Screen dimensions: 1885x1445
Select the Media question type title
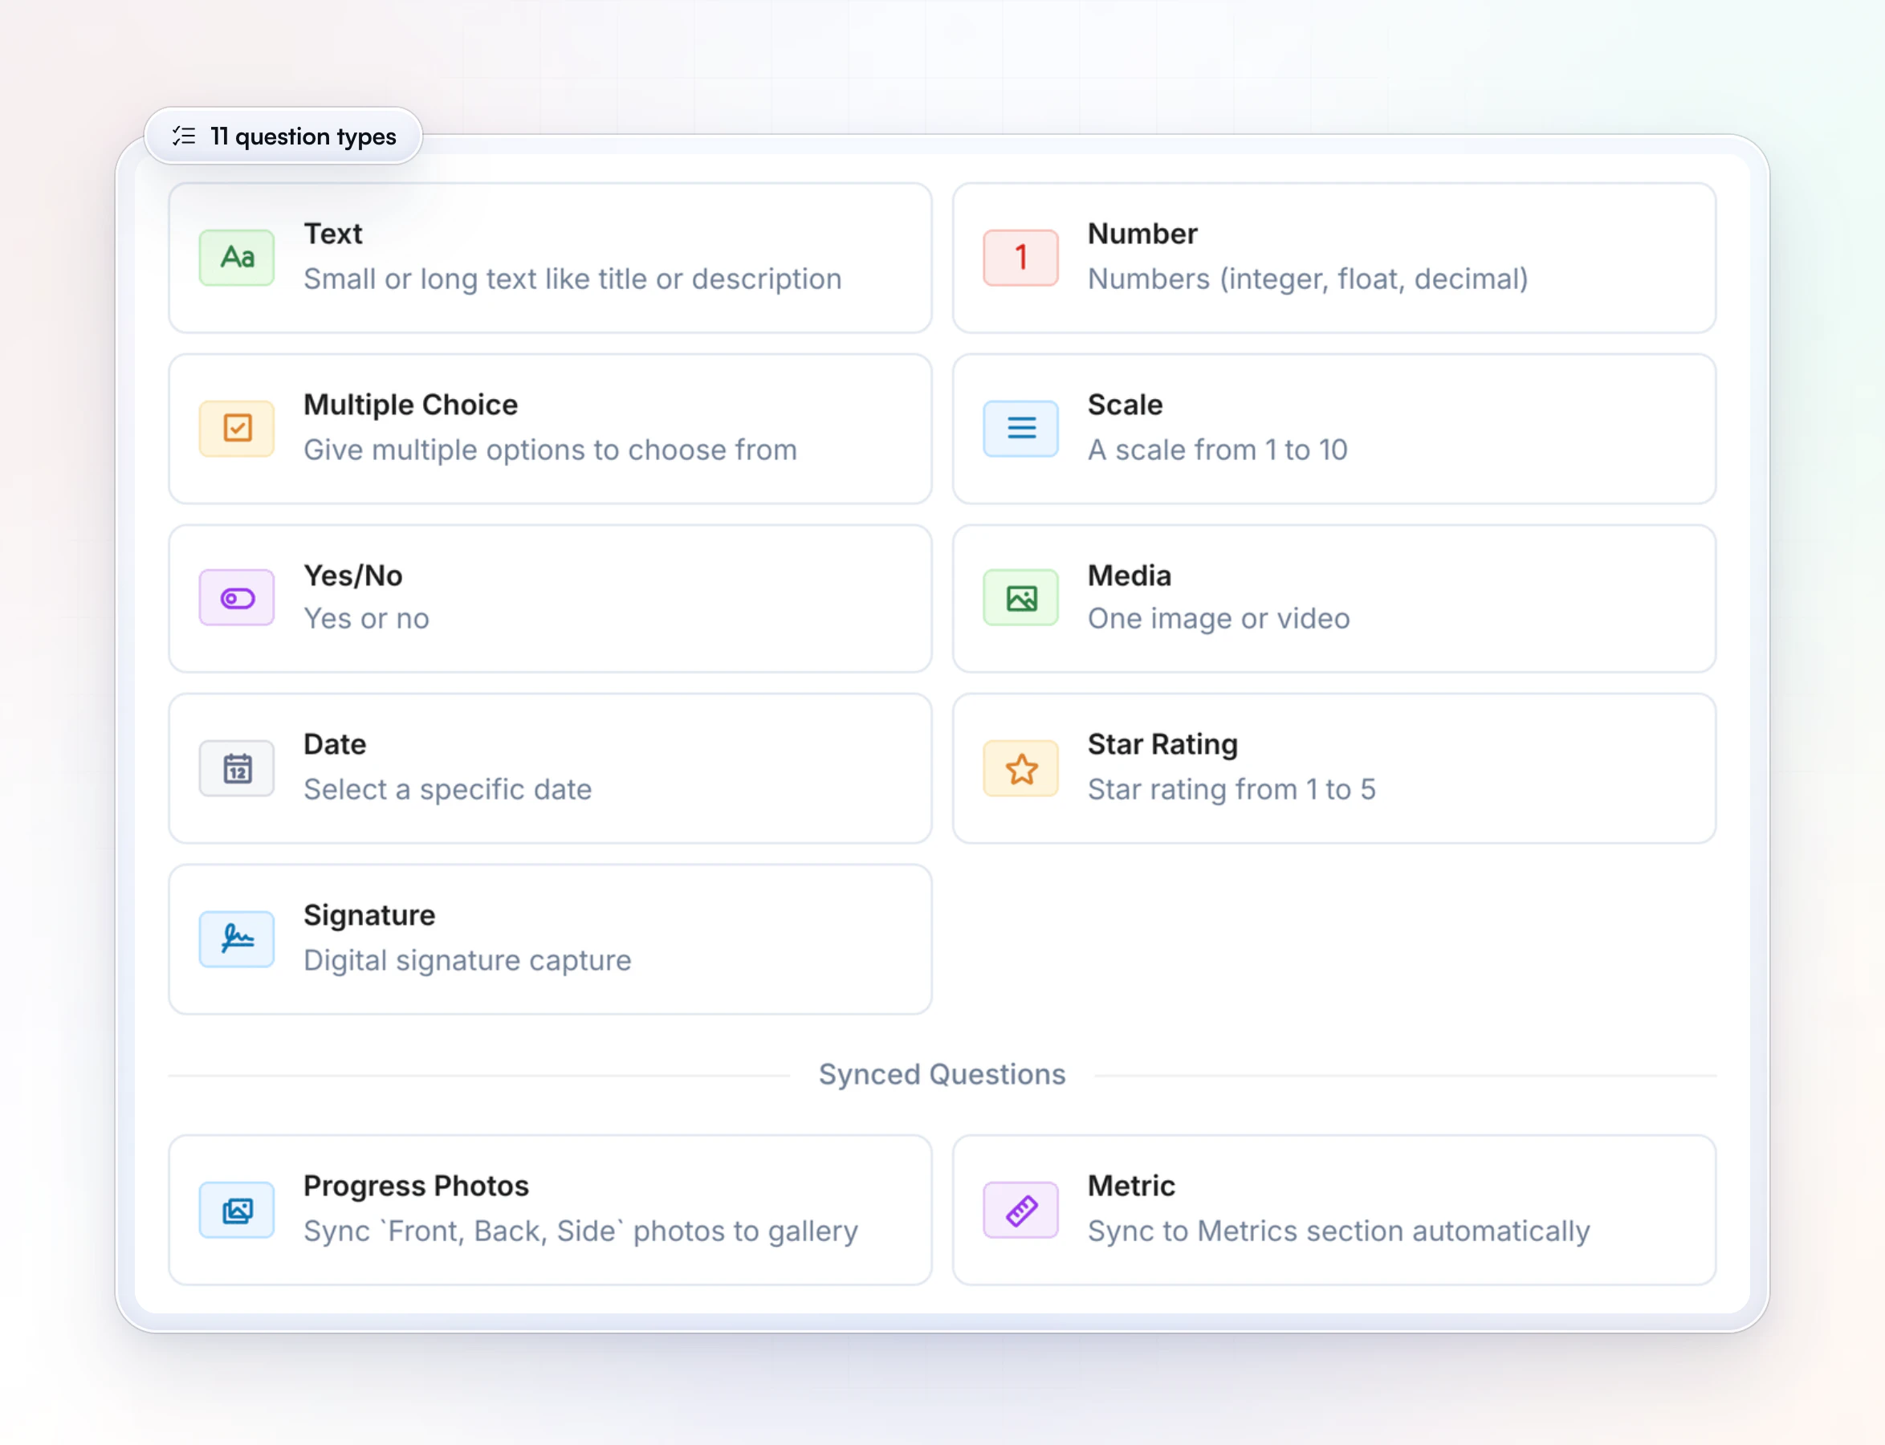point(1129,576)
